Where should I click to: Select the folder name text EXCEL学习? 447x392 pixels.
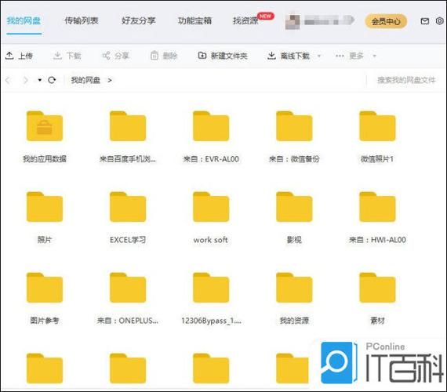click(x=128, y=240)
